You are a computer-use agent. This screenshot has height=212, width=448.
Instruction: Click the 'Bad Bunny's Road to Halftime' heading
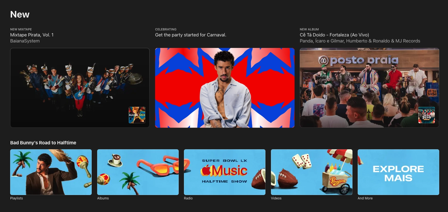(x=43, y=143)
